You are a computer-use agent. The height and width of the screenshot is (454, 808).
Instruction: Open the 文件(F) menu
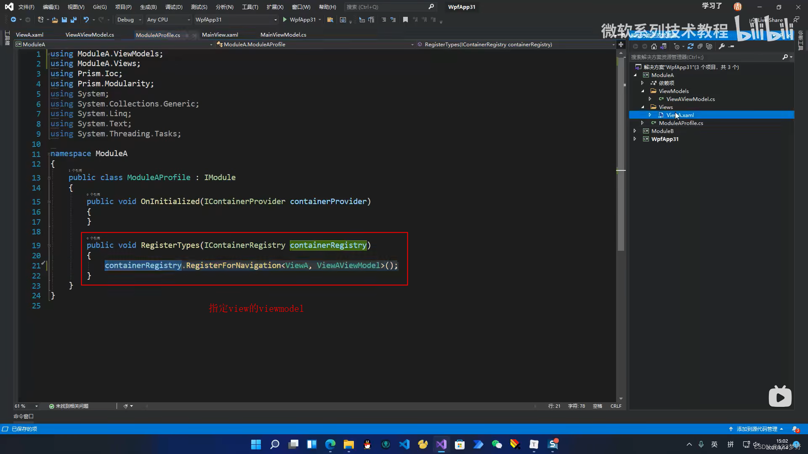point(26,7)
